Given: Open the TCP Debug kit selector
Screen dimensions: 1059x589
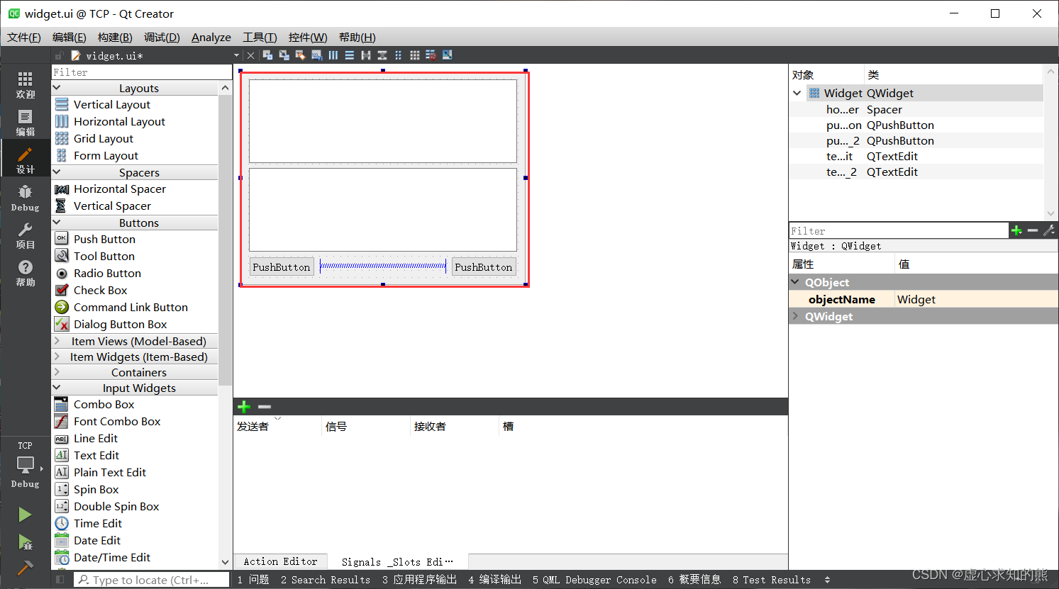Looking at the screenshot, I should point(25,465).
